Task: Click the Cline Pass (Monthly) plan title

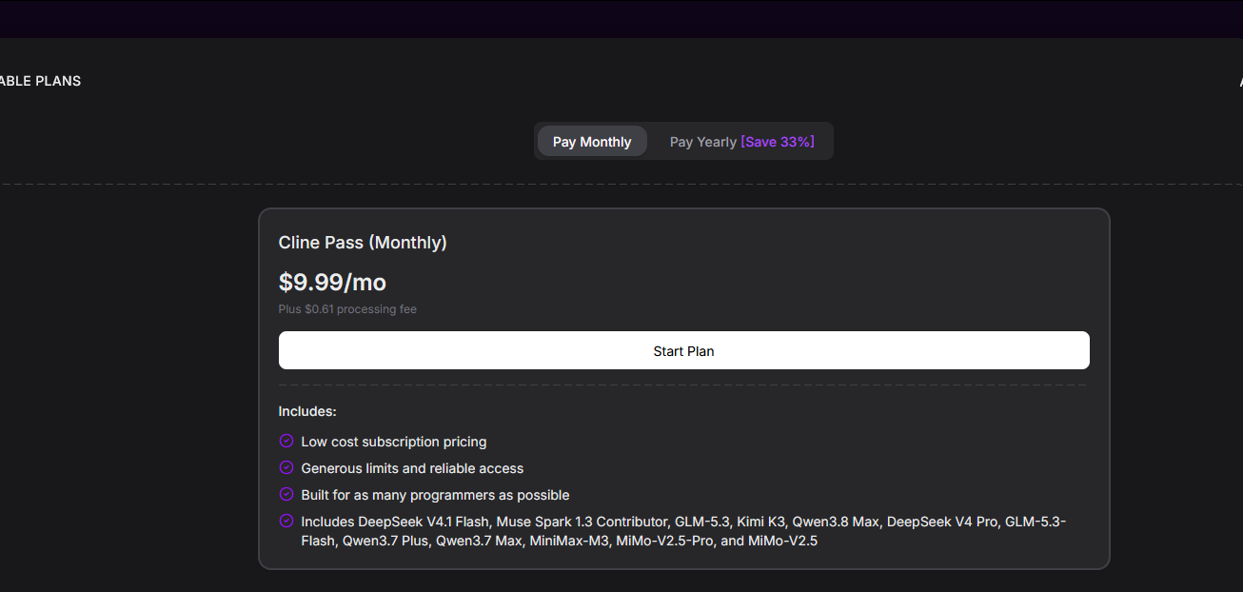Action: (363, 243)
